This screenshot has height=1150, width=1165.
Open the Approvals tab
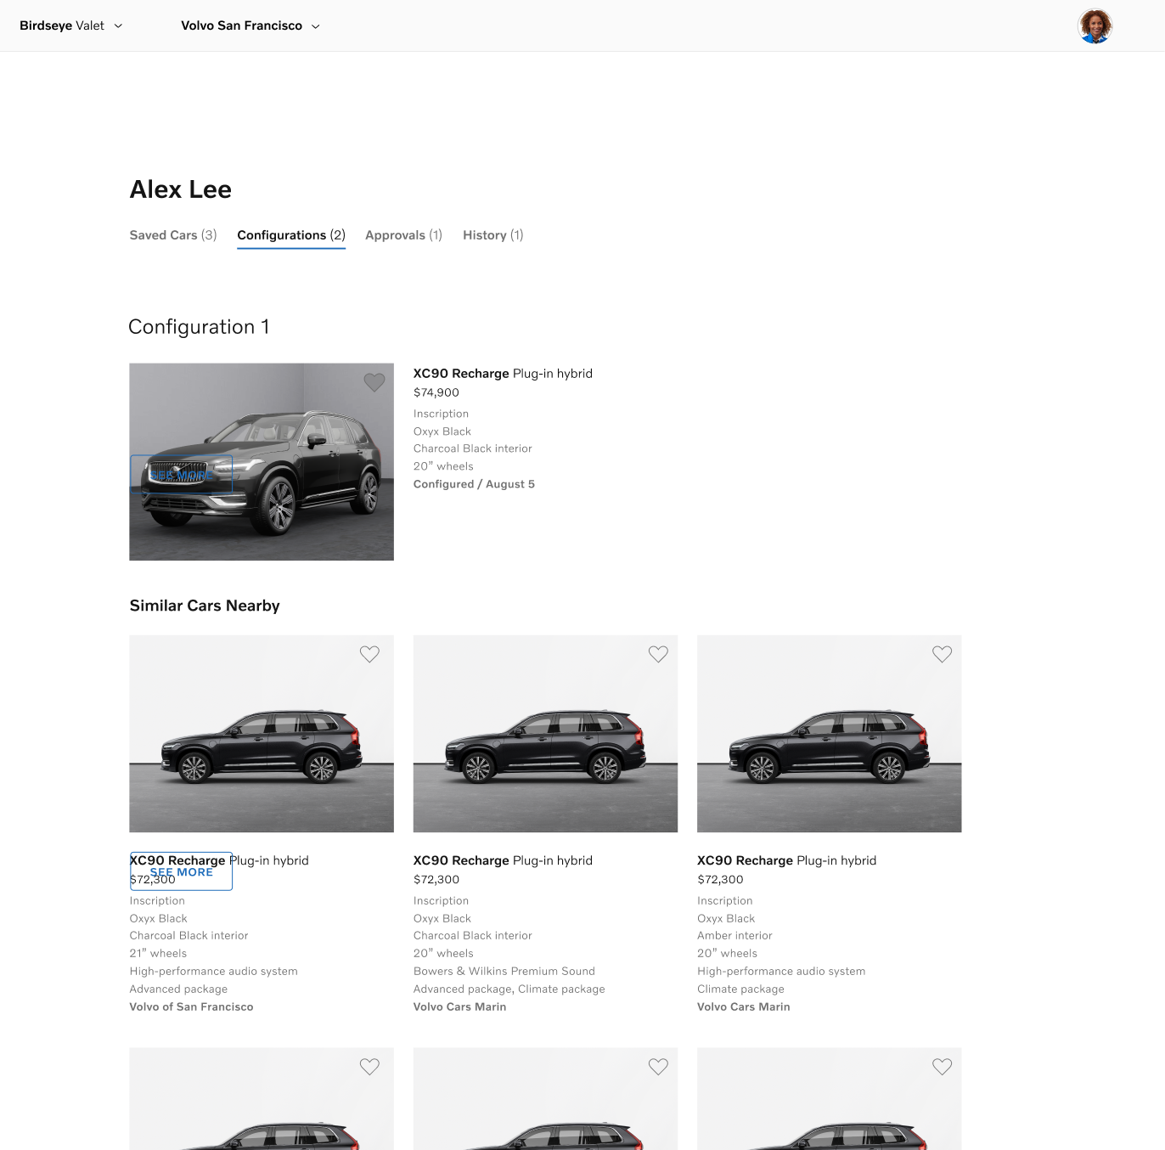coord(403,235)
